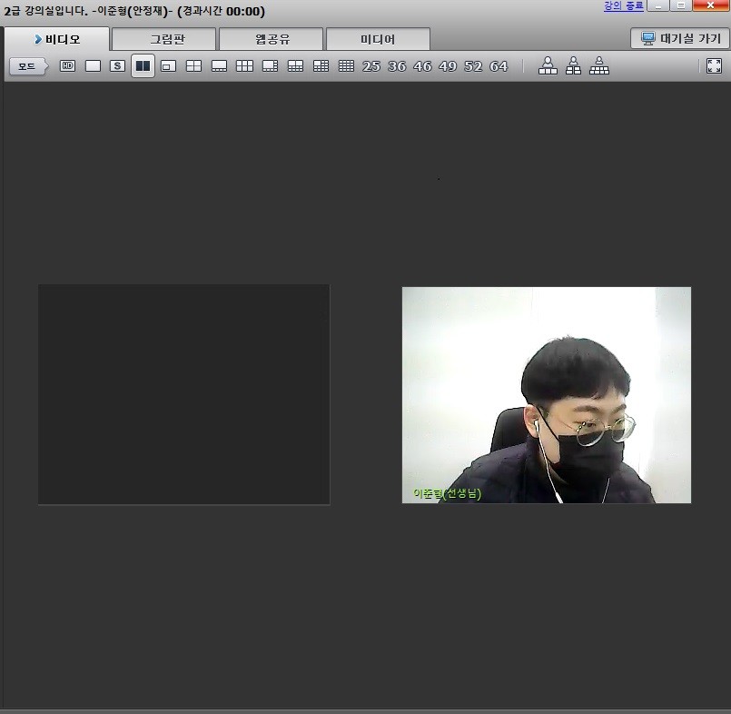Switch to the 미디어 tab
731x714 pixels.
point(378,39)
